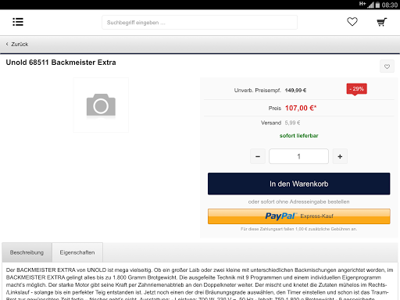Screen dimensions: 400x300
Task: Switch to the Beschreibung tab
Action: point(27,252)
